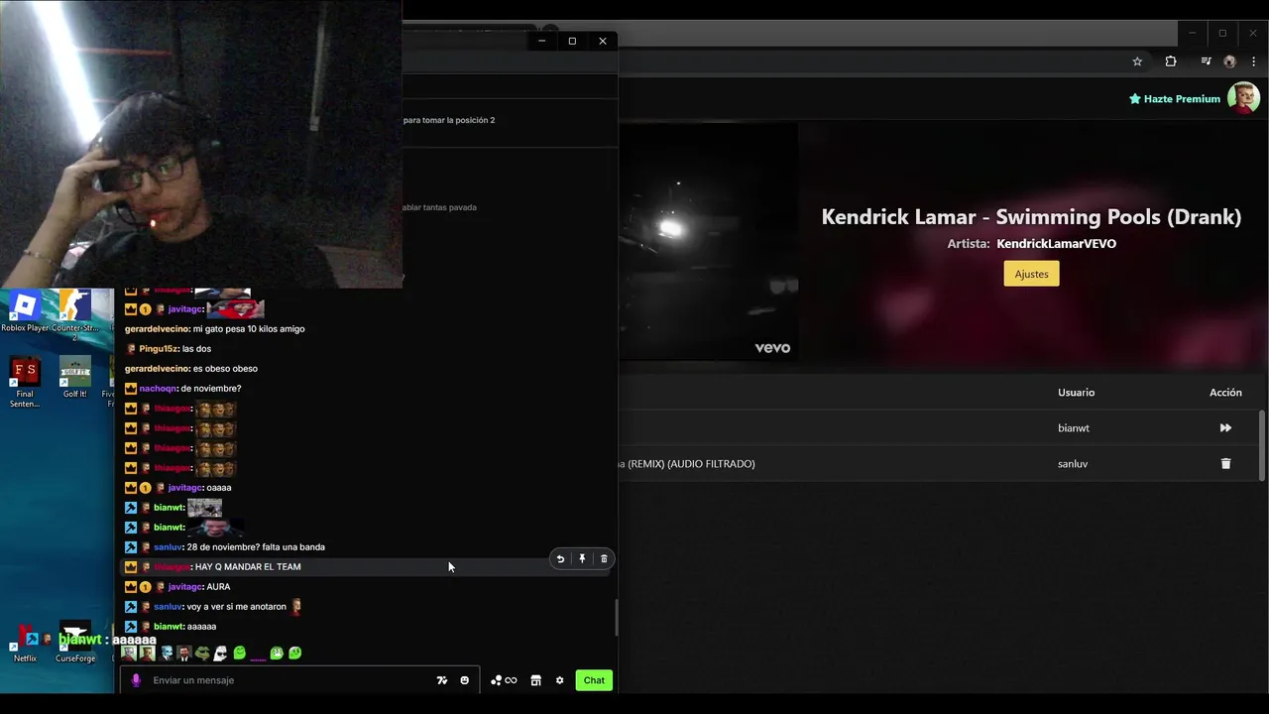Open the site user avatar menu
The height and width of the screenshot is (714, 1269).
point(1243,98)
